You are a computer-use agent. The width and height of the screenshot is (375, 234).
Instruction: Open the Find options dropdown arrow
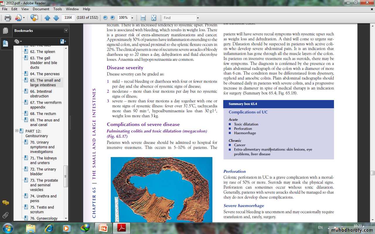click(x=198, y=18)
